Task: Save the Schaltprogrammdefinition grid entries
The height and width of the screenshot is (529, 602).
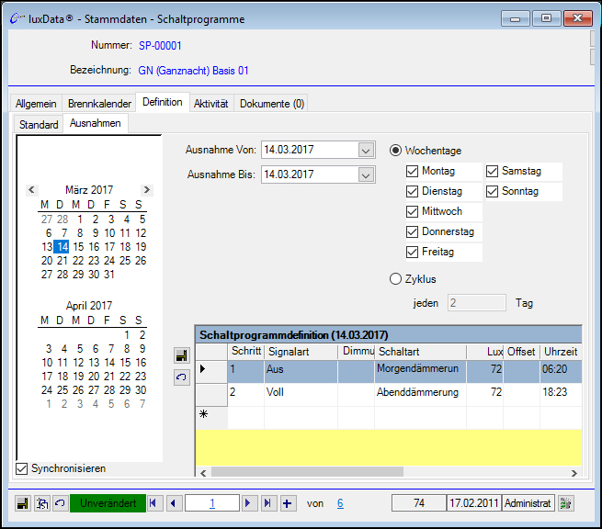Action: point(182,355)
